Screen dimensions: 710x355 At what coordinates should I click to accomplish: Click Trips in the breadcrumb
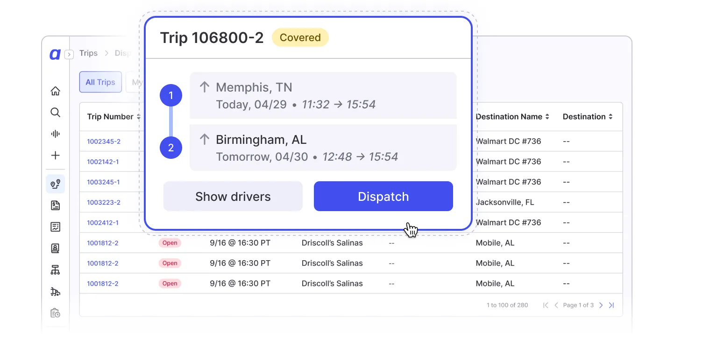click(88, 53)
